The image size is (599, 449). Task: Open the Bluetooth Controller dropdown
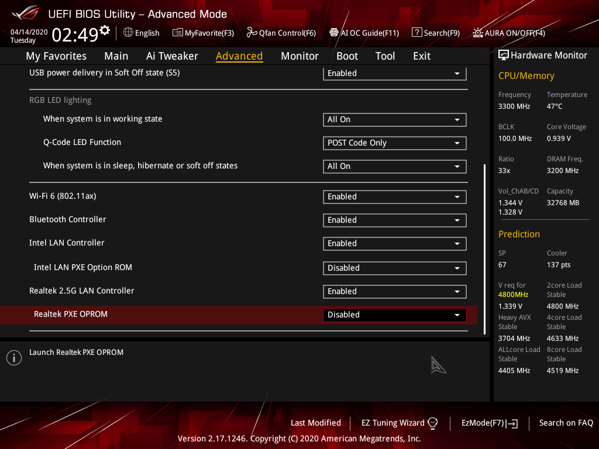[x=395, y=220]
